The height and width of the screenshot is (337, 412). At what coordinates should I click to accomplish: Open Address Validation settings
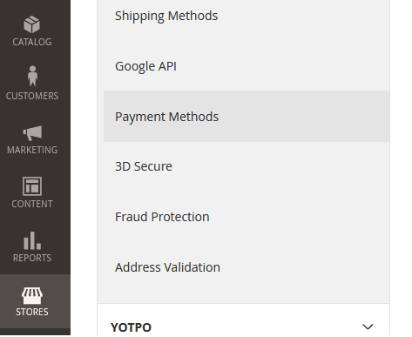click(247, 267)
